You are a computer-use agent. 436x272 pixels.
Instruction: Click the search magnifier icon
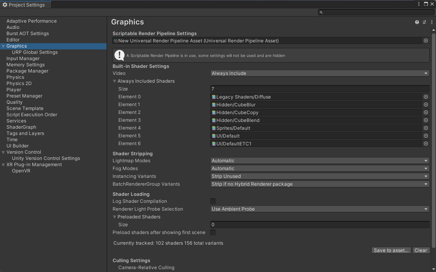tap(321, 12)
